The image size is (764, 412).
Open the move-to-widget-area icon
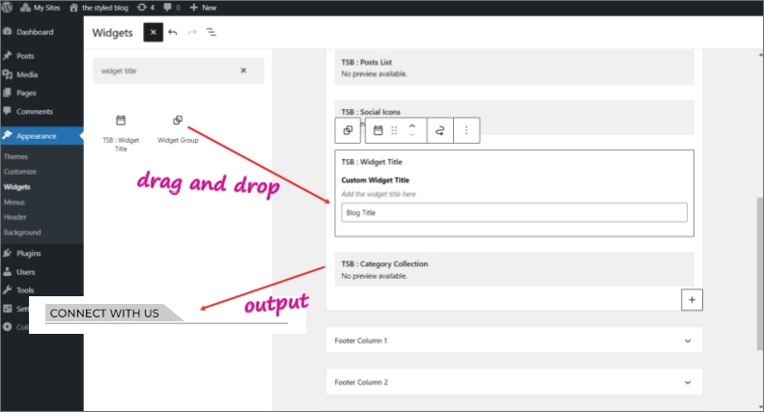coord(439,130)
